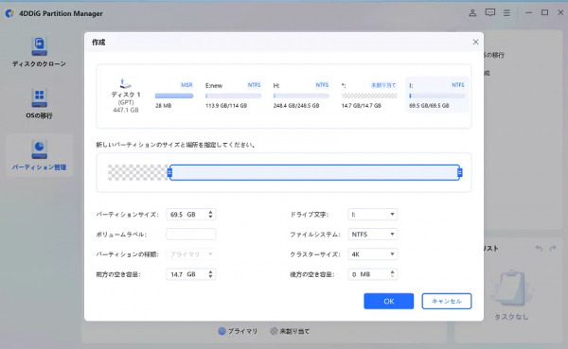The image size is (568, 349).
Task: Click the ディスク 1 disk icon
Action: click(x=125, y=83)
